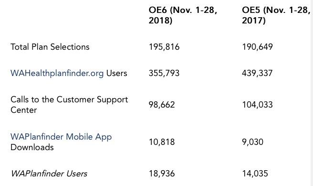Select the OE5 (Nov. 1-28, 2017) column header
Viewport: 313px width, 186px height.
point(276,15)
